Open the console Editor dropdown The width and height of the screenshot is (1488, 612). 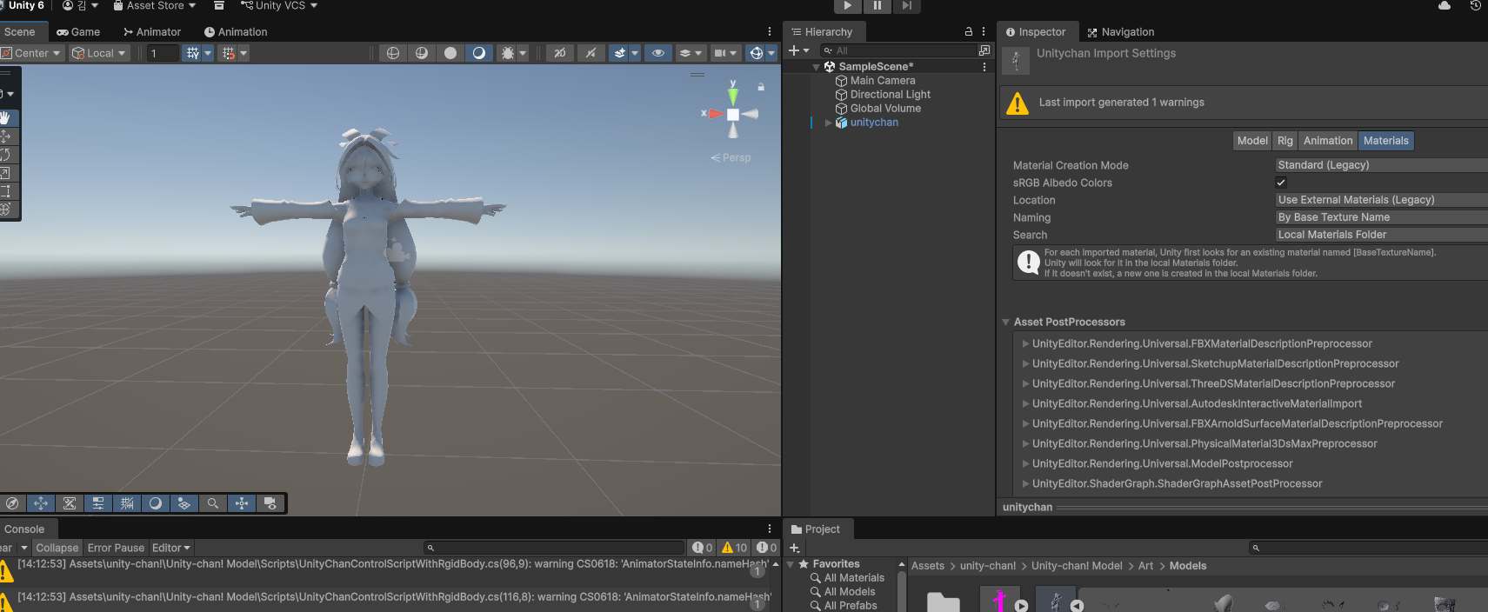tap(170, 548)
